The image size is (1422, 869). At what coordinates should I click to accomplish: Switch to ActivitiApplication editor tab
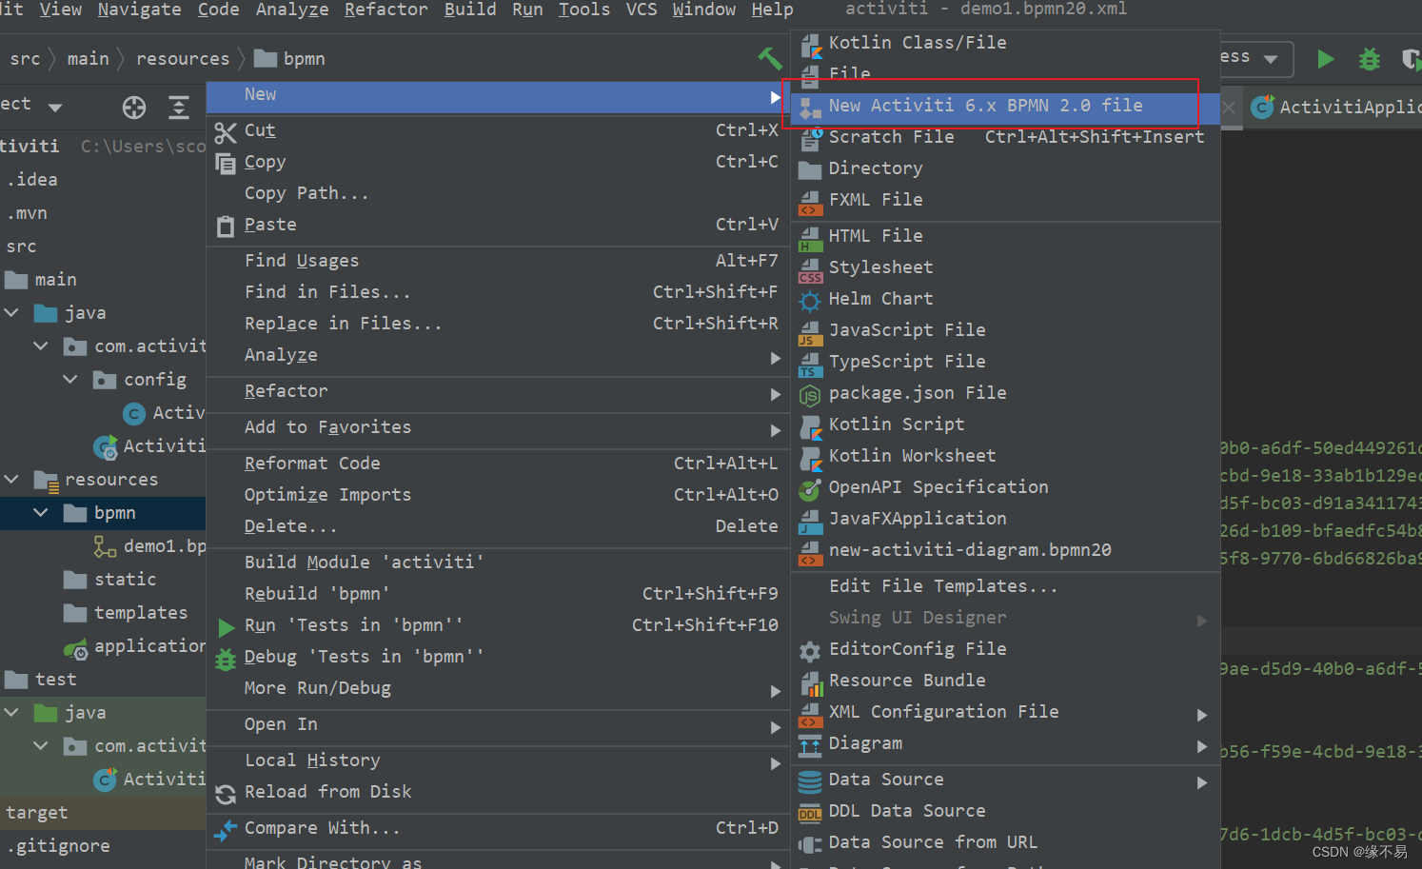pyautogui.click(x=1336, y=108)
